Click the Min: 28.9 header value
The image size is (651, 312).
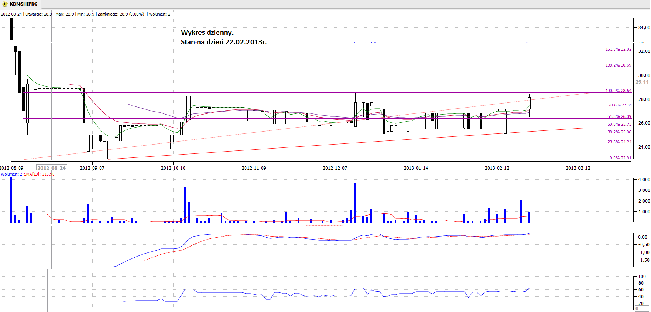tap(86, 14)
